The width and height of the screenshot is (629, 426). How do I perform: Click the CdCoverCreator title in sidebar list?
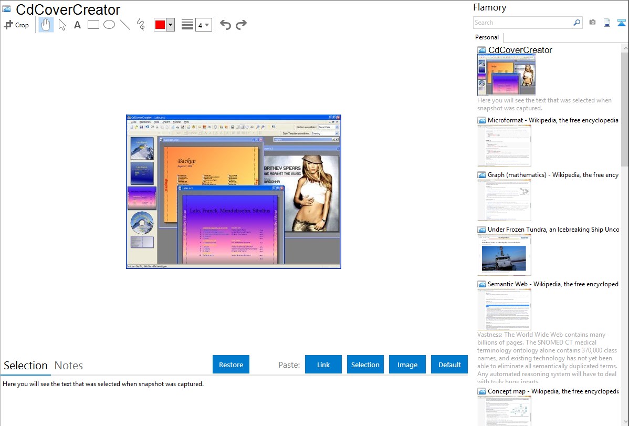tap(520, 50)
